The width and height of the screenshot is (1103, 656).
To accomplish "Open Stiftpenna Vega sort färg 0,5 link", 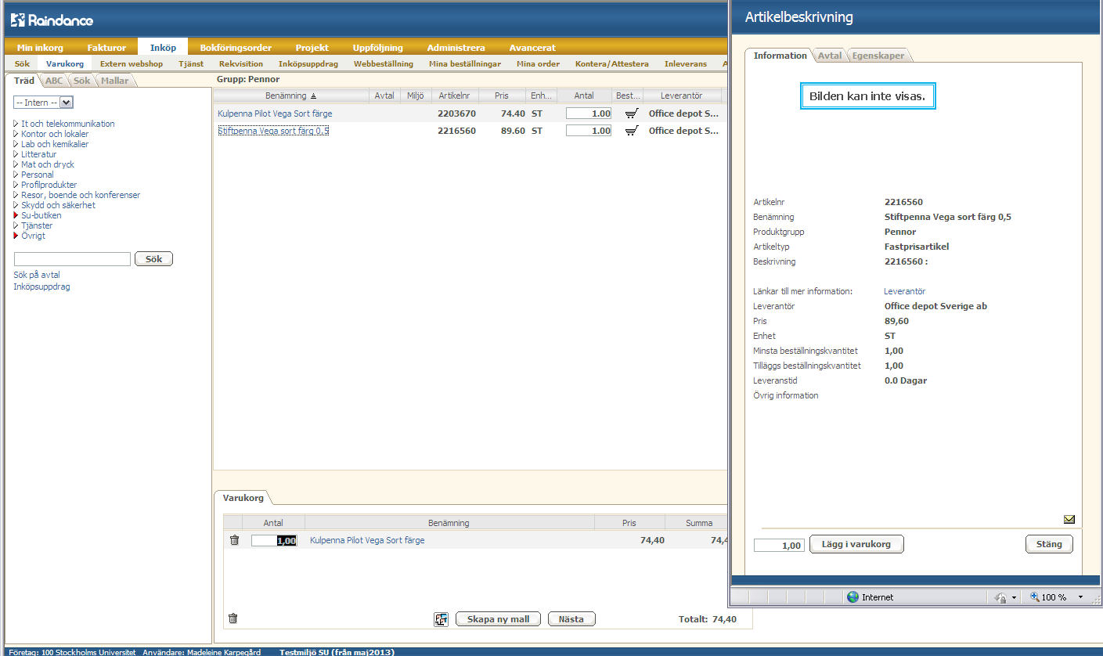I will pos(273,131).
